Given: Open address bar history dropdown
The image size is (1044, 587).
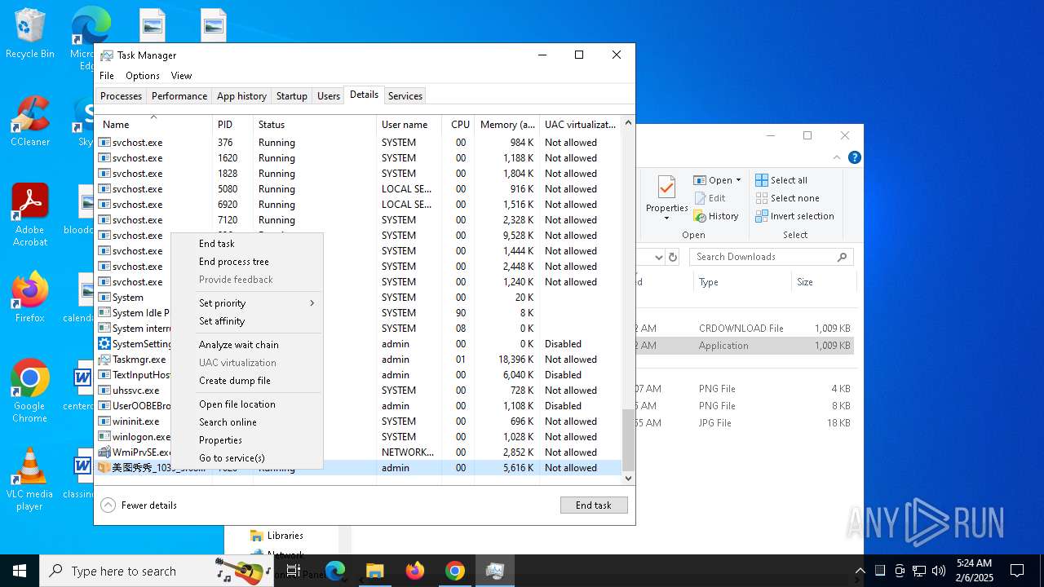Looking at the screenshot, I should click(x=659, y=257).
